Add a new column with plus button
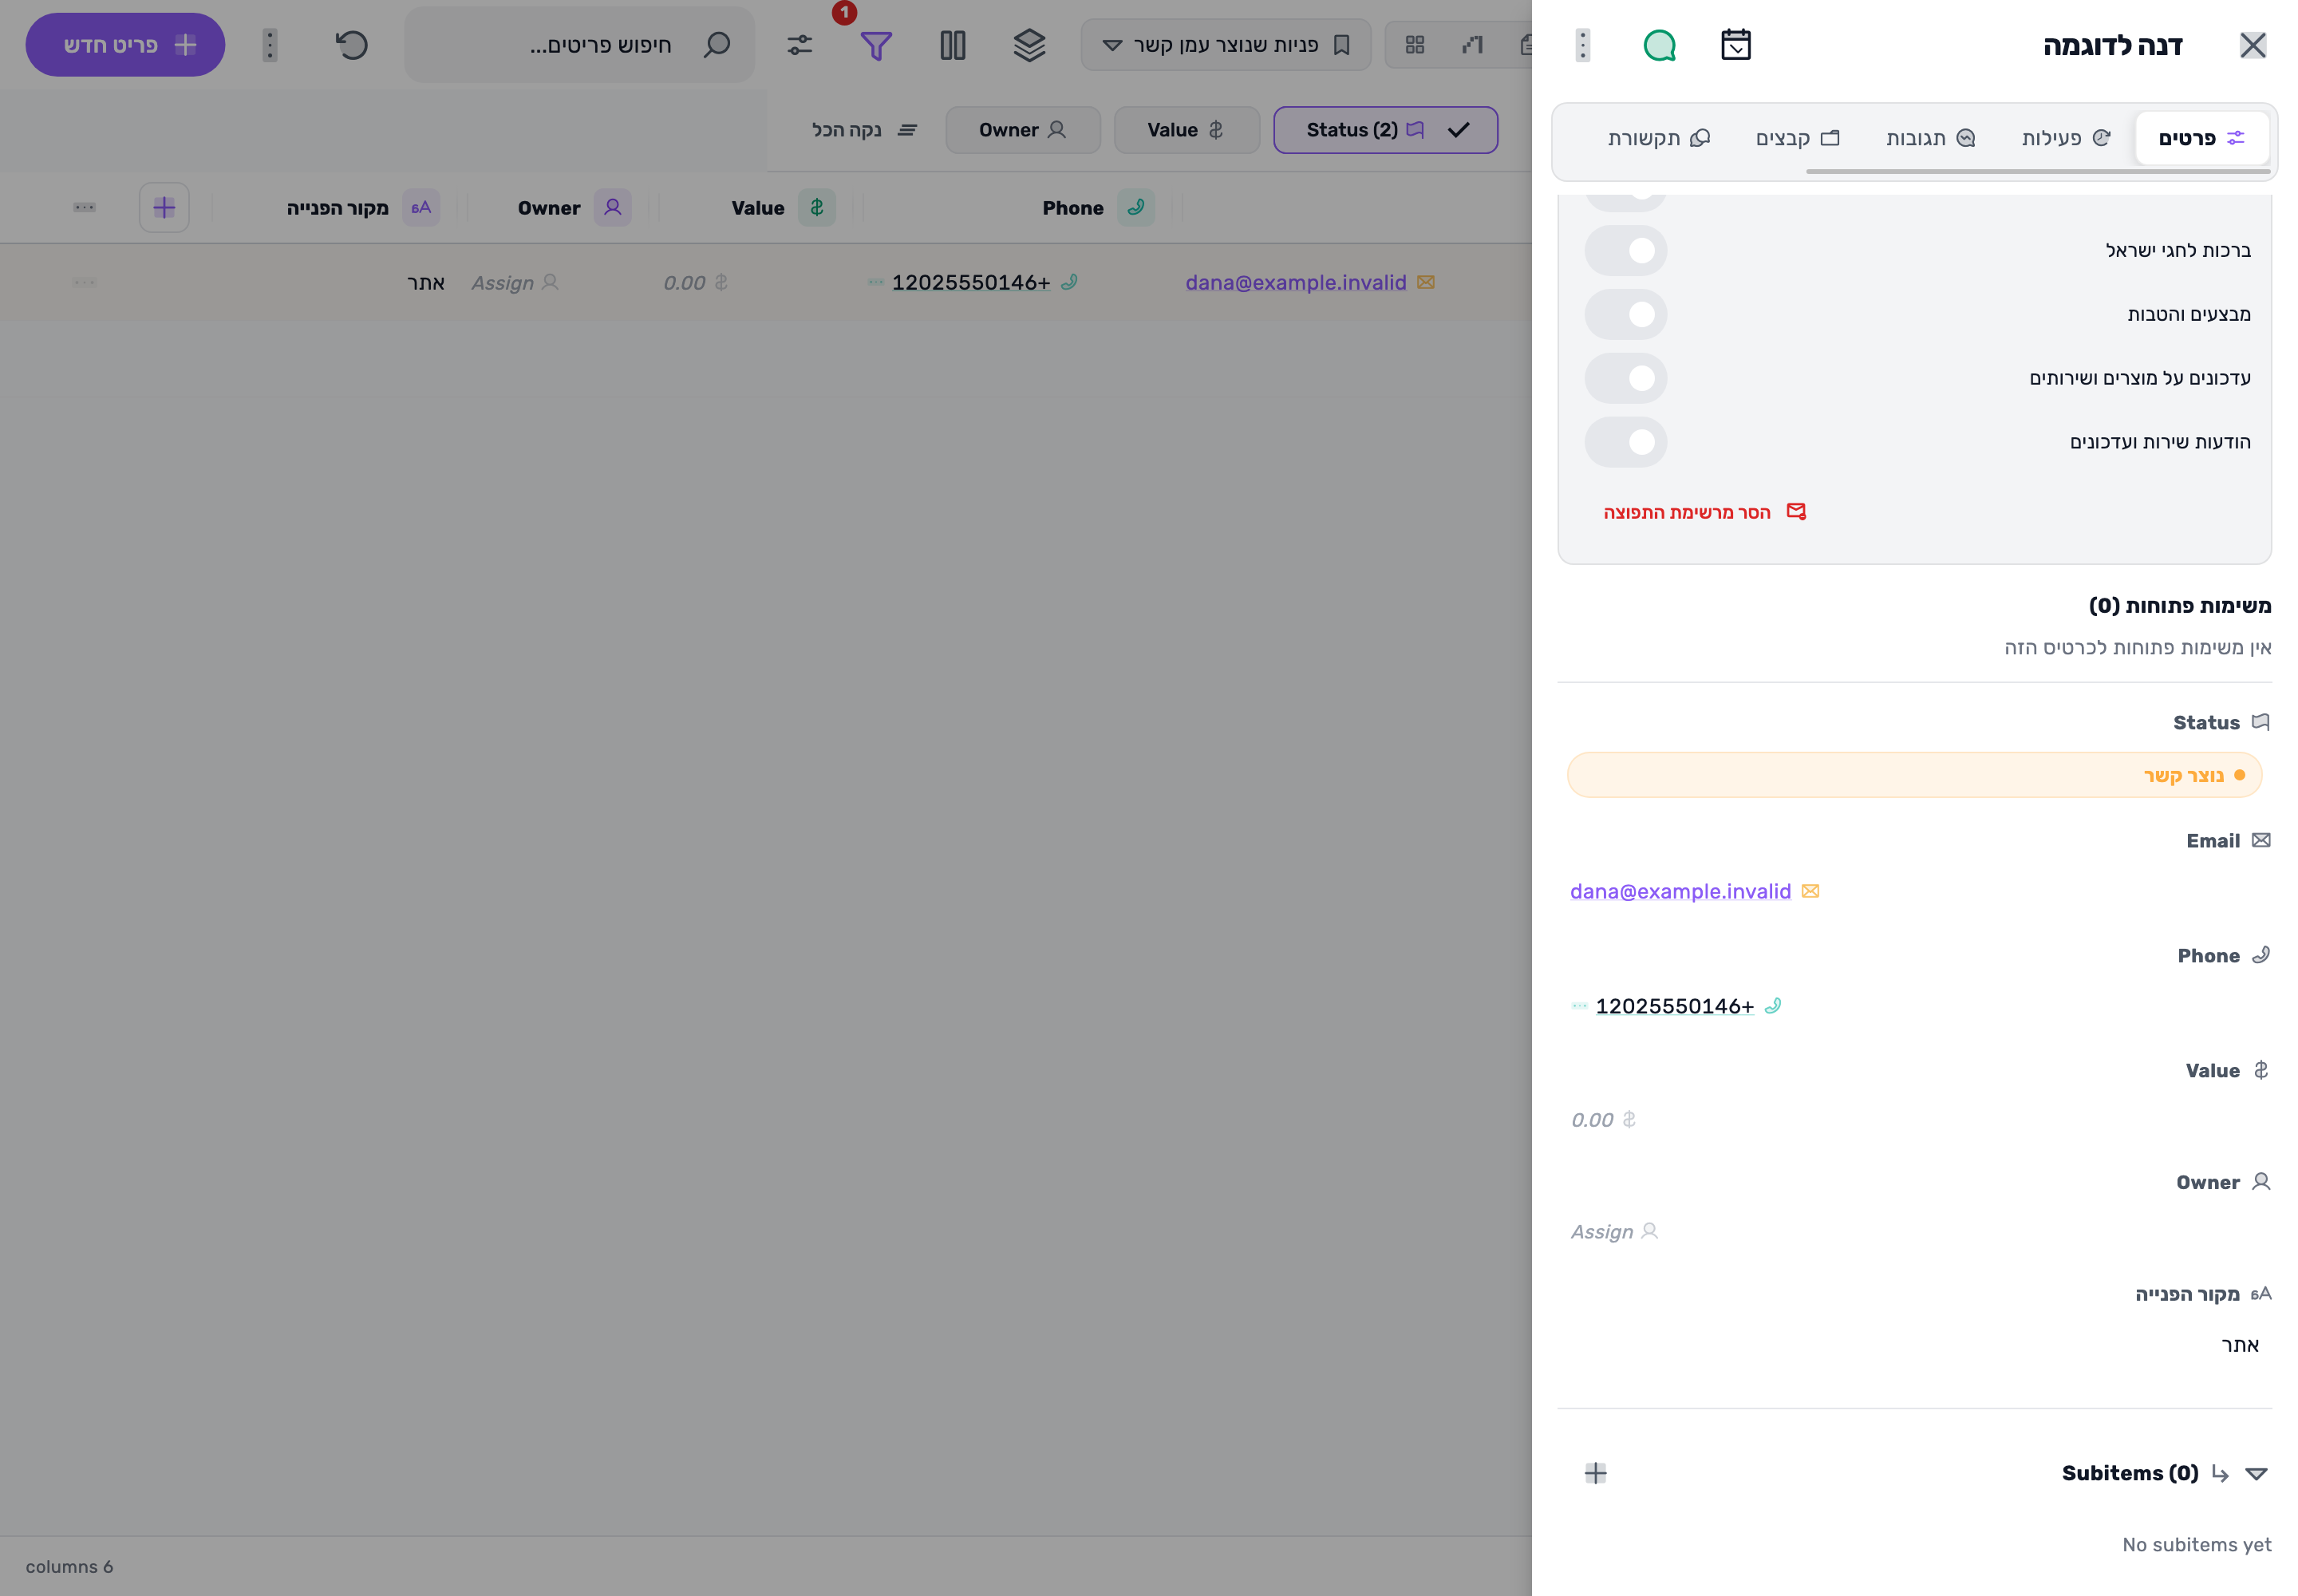Screen dimensions: 2298x1596 pos(164,208)
